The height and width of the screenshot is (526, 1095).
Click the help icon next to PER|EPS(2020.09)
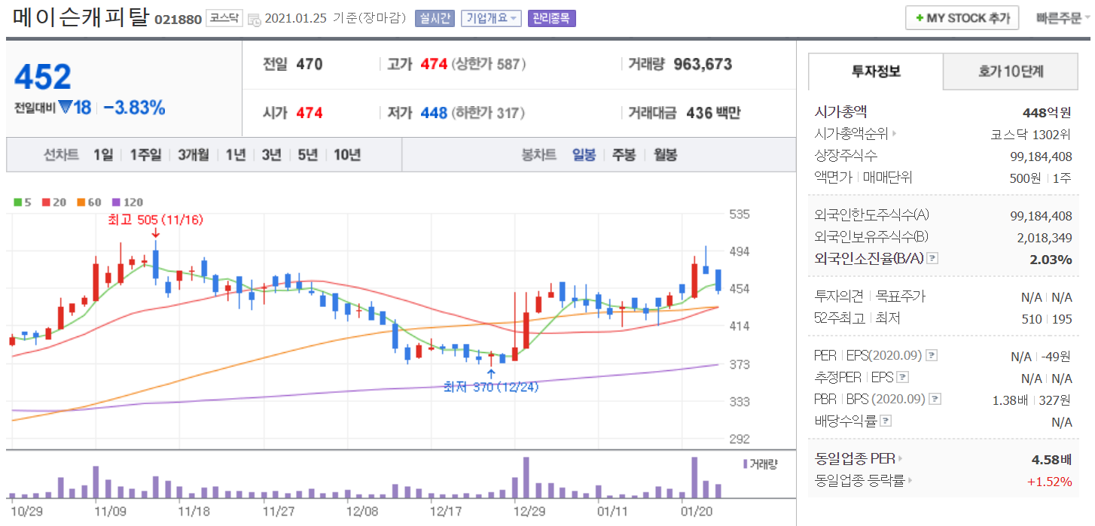[x=932, y=356]
